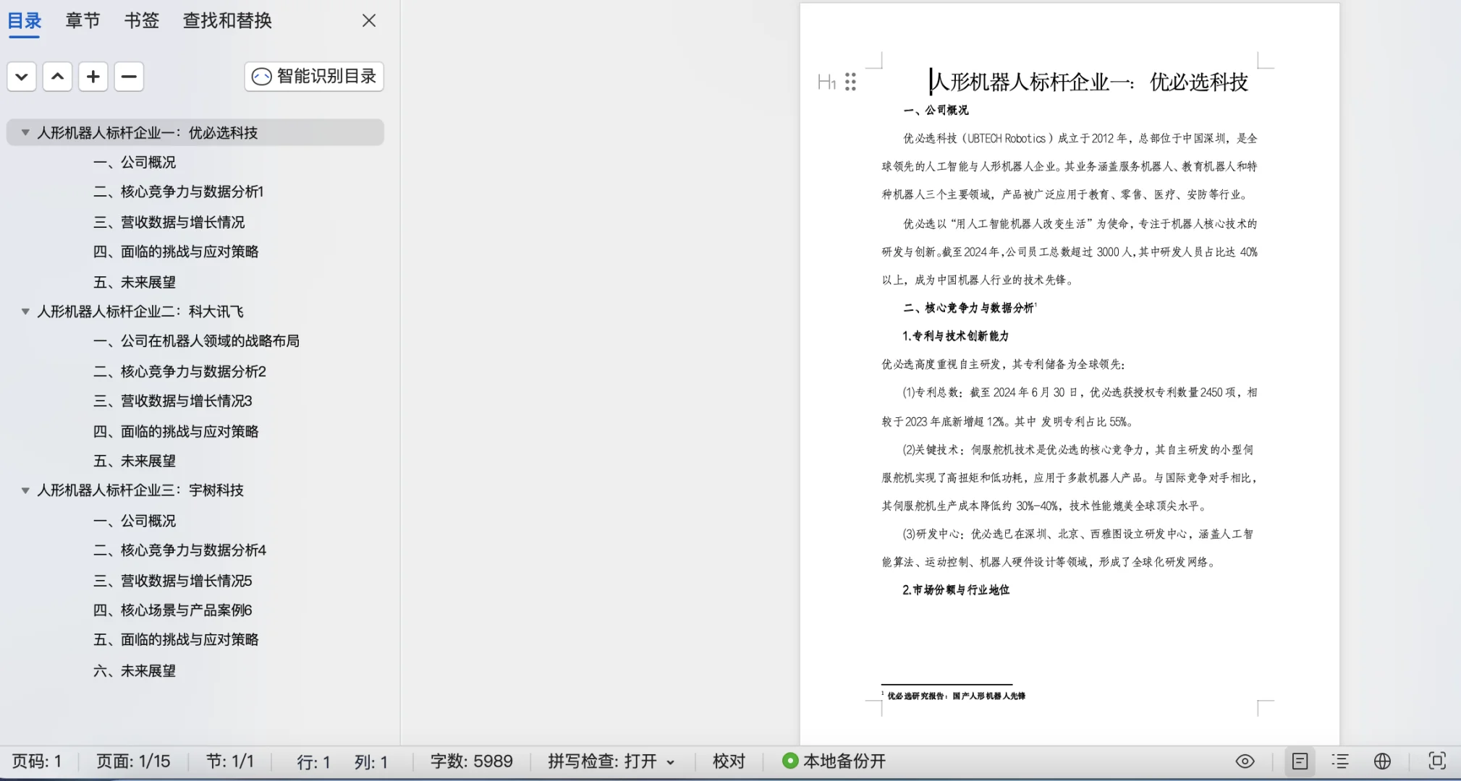Click the full-screen view icon
Screen dimensions: 1461x781
(x=1437, y=761)
